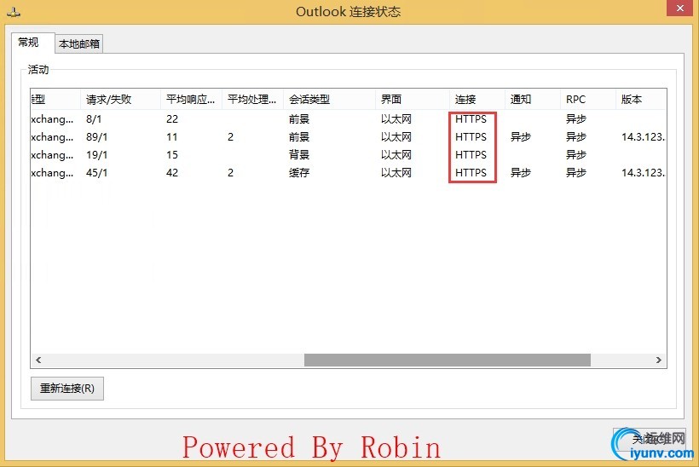The height and width of the screenshot is (467, 699).
Task: Select the row with requests 89/1
Action: (x=349, y=137)
